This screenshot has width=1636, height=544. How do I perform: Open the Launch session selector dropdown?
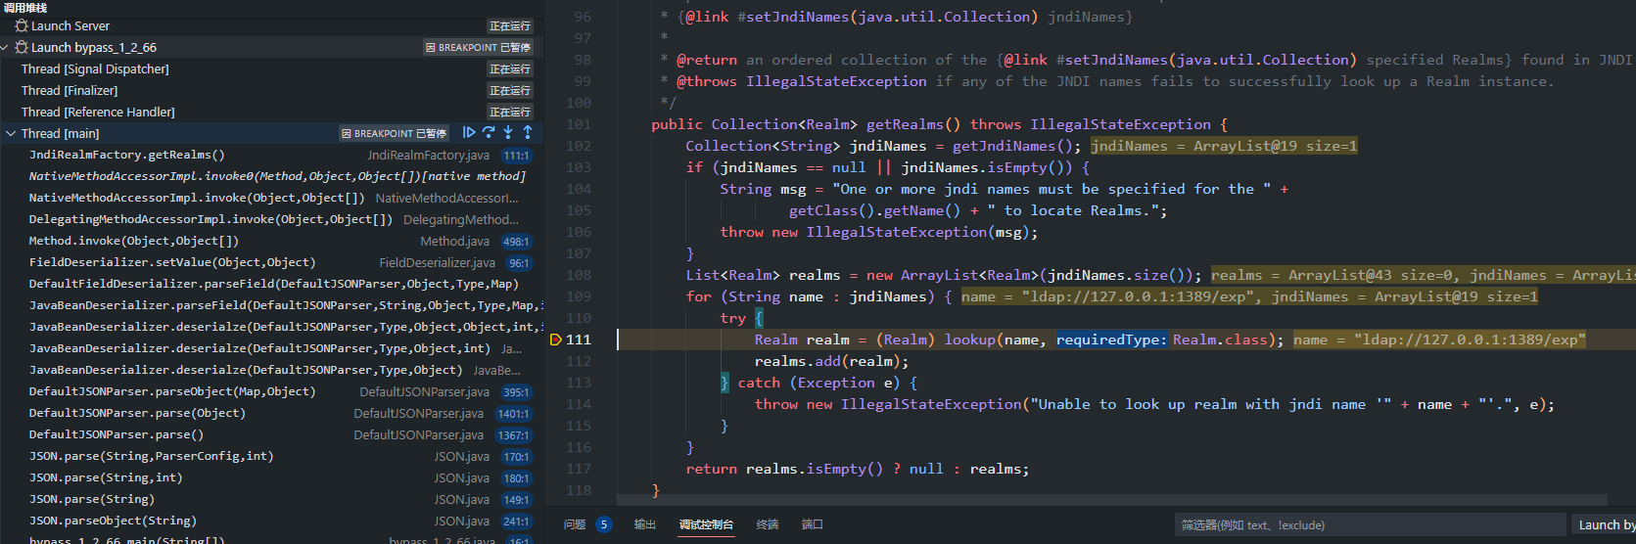click(x=1605, y=525)
